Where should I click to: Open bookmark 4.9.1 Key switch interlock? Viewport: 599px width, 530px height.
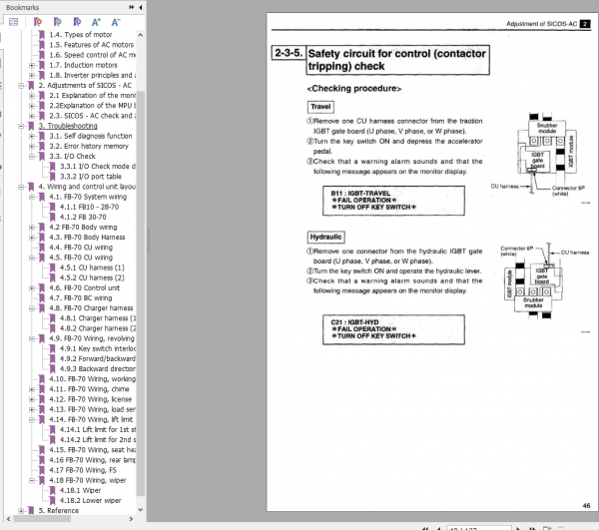pyautogui.click(x=98, y=348)
